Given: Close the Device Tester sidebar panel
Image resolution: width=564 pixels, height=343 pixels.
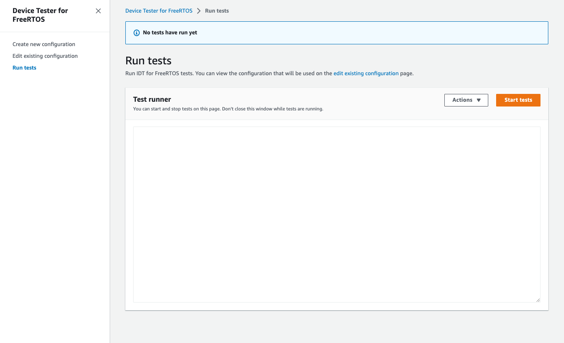Looking at the screenshot, I should tap(98, 10).
